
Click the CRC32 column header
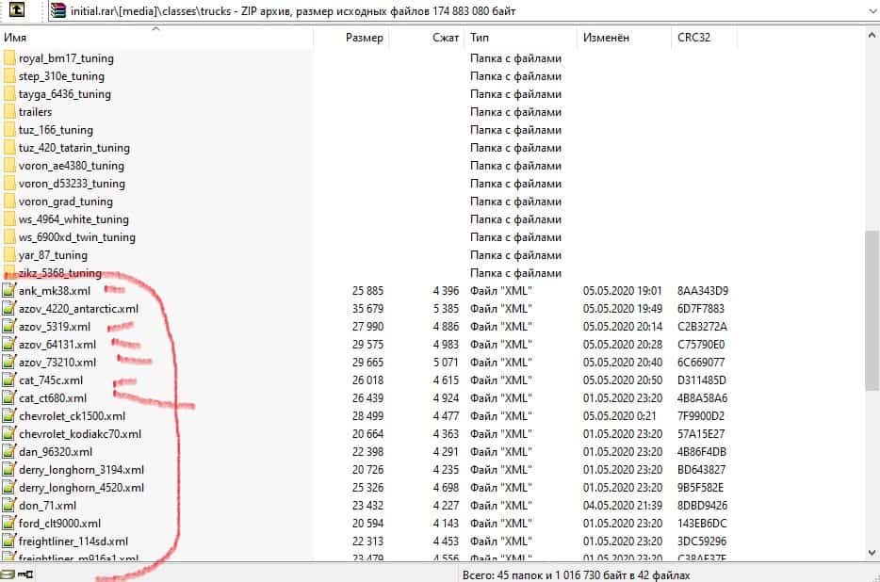click(x=695, y=38)
